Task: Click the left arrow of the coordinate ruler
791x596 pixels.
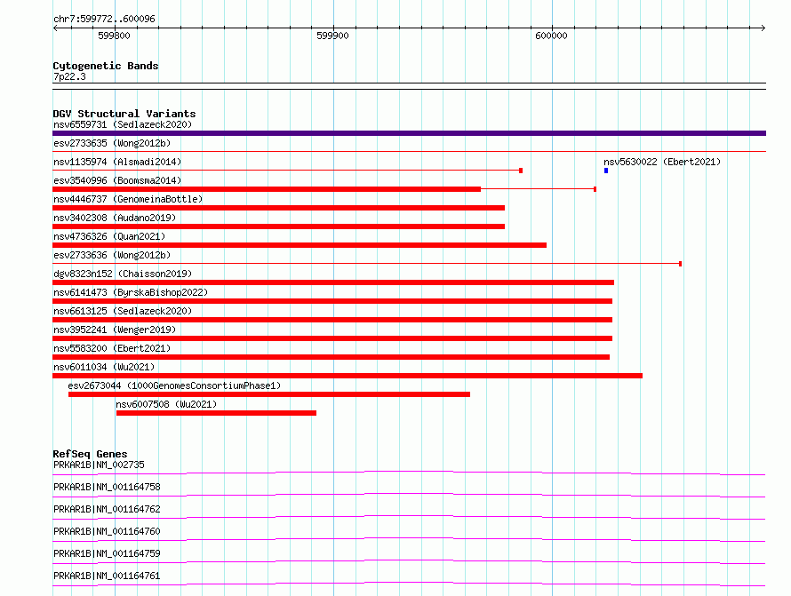Action: [55, 28]
